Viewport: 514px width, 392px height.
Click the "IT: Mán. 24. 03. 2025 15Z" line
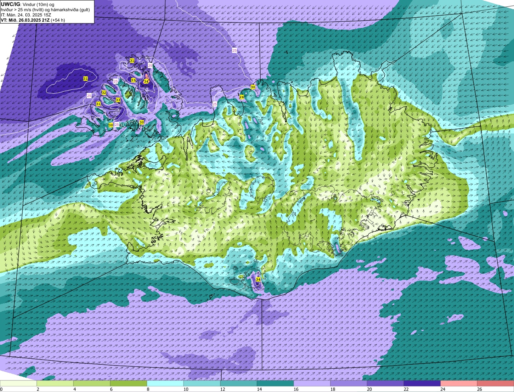(26, 15)
